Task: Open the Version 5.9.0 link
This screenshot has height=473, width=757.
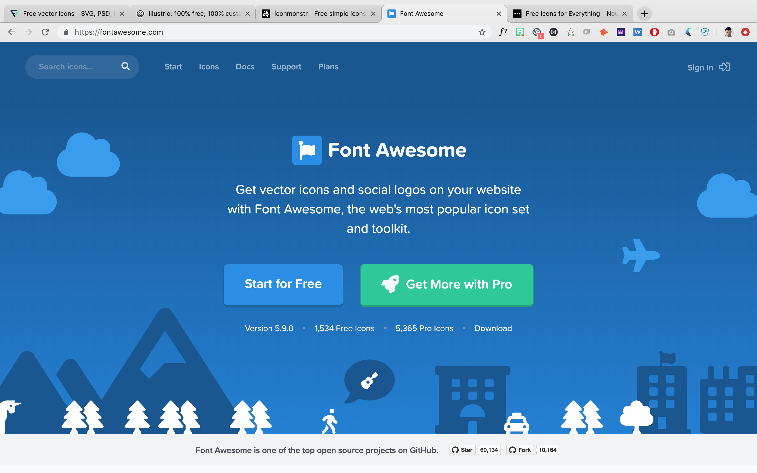Action: coord(269,328)
